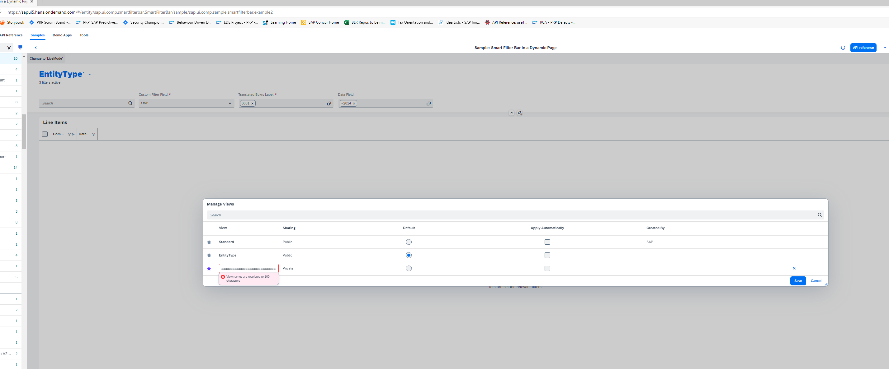The image size is (889, 369).
Task: Select the filter icon in the left toolbar
Action: (9, 47)
